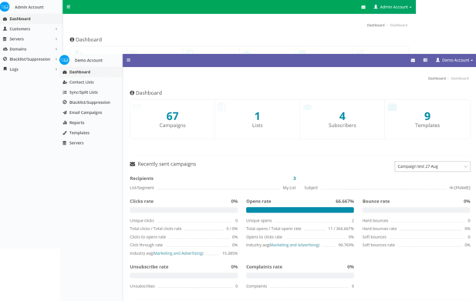Open the Email Campaigns label in Demo sidebar
This screenshot has width=476, height=301.
[86, 112]
